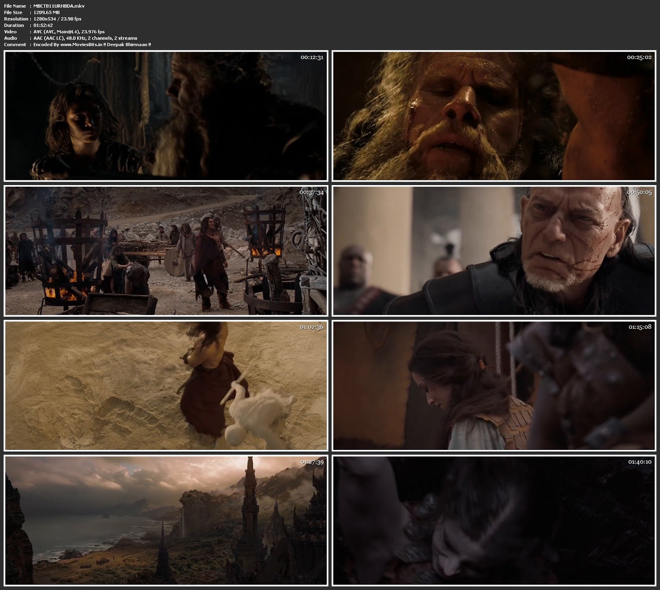Open the sand fight thumbnail at 01:02:36

tap(166, 386)
